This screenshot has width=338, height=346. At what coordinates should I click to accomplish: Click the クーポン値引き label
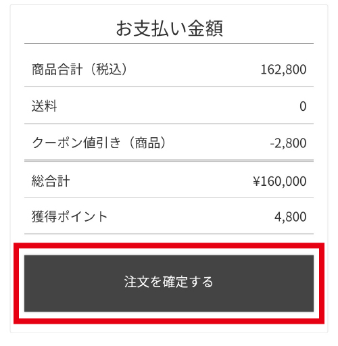click(76, 143)
